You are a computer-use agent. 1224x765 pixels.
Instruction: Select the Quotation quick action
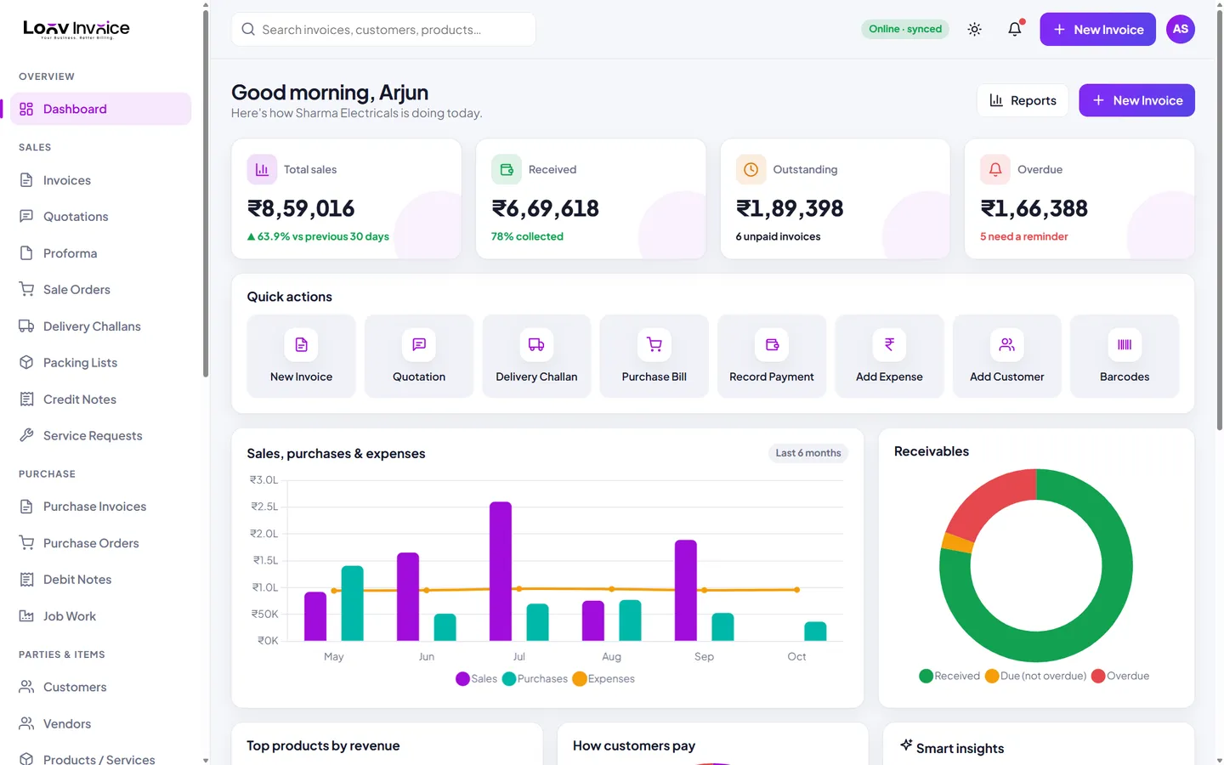pos(419,356)
